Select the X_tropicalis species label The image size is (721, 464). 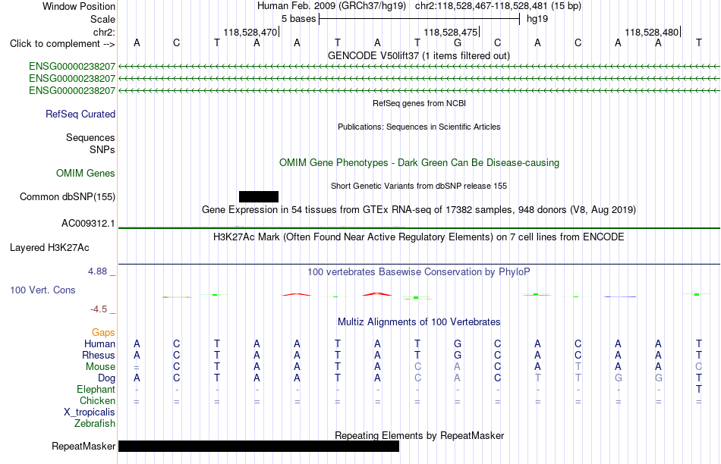[90, 412]
